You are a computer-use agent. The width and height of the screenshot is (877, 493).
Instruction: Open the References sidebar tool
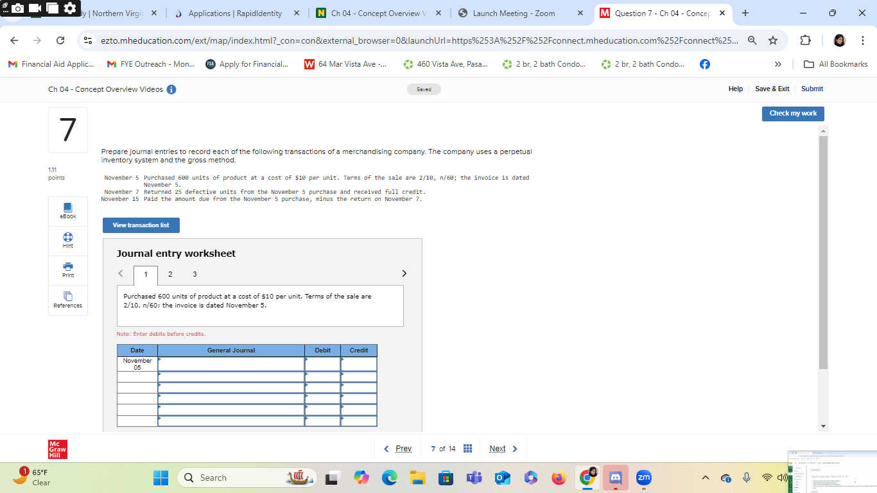coord(68,300)
